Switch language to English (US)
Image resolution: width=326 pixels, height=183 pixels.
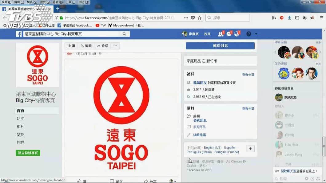click(213, 147)
